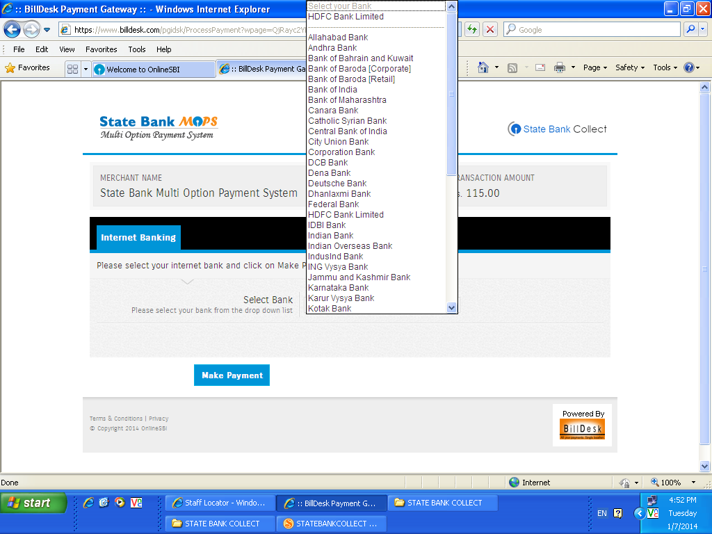
Task: Click the BillDesk logo
Action: tap(582, 429)
